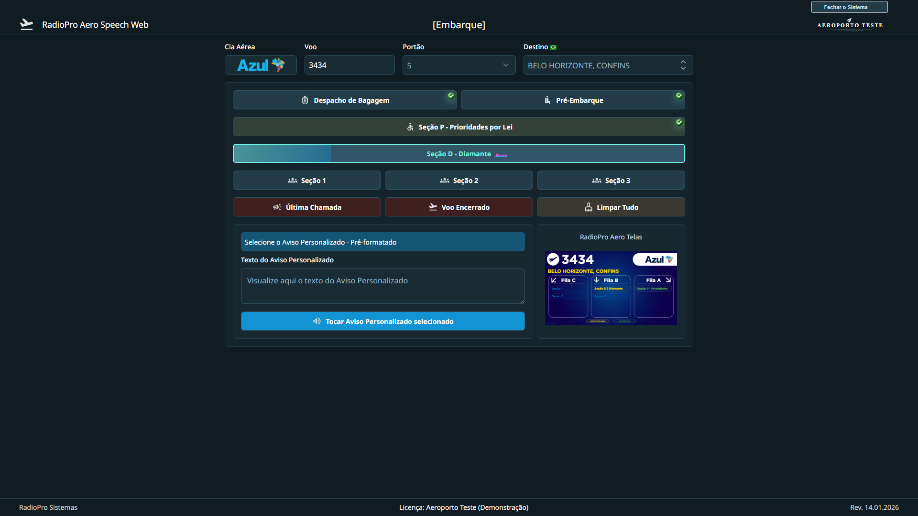The height and width of the screenshot is (516, 918).
Task: Open the Portão dropdown
Action: (x=459, y=65)
